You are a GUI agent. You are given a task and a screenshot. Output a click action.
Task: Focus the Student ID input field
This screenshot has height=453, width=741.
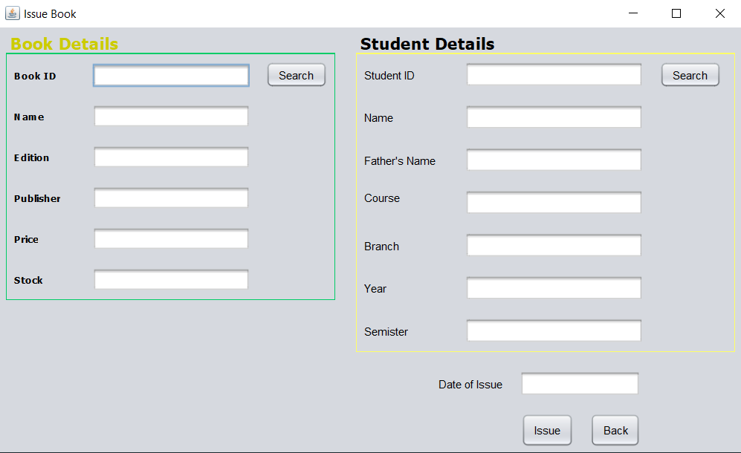(x=554, y=75)
